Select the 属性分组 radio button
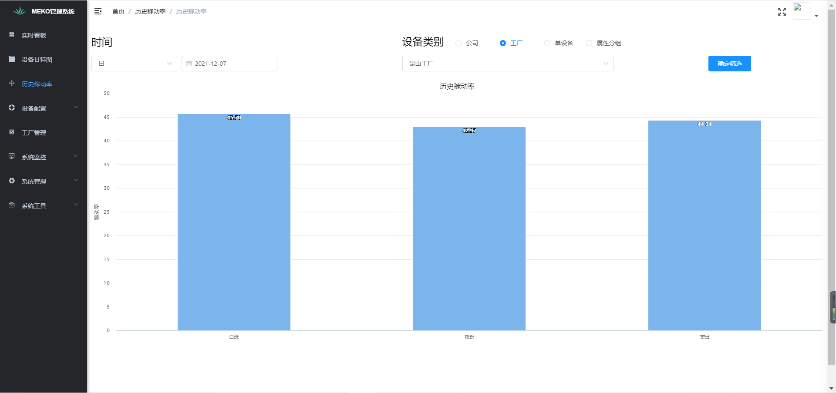The height and width of the screenshot is (393, 836). pos(589,43)
